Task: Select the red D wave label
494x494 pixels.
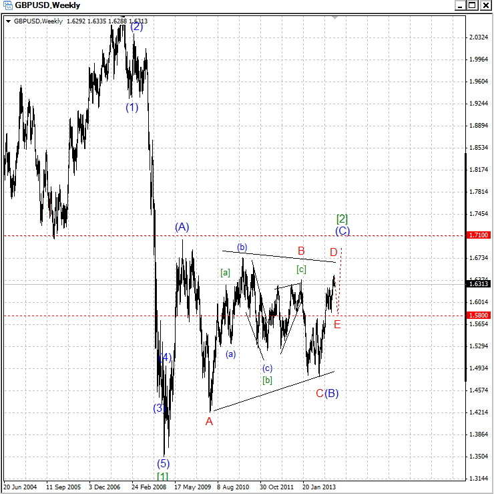Action: click(334, 252)
